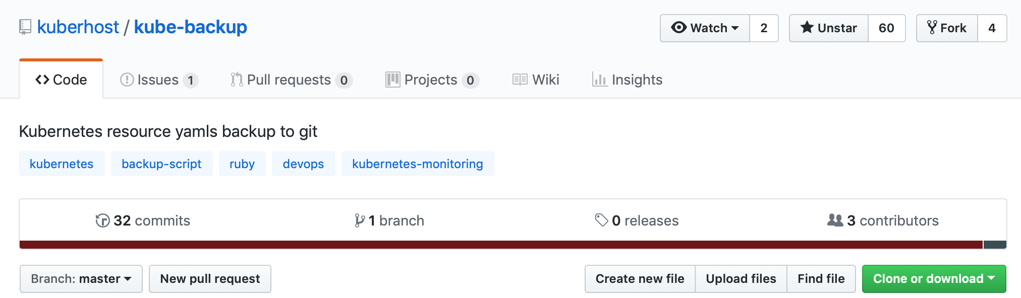1021x298 pixels.
Task: Expand the Branch: master selector
Action: tap(81, 279)
